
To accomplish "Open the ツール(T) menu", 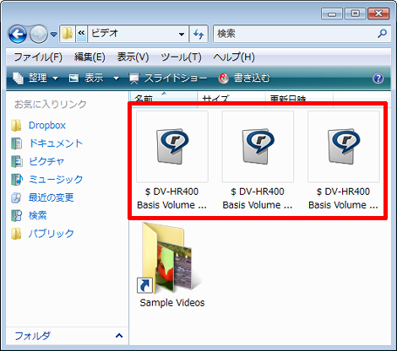I will [x=181, y=57].
